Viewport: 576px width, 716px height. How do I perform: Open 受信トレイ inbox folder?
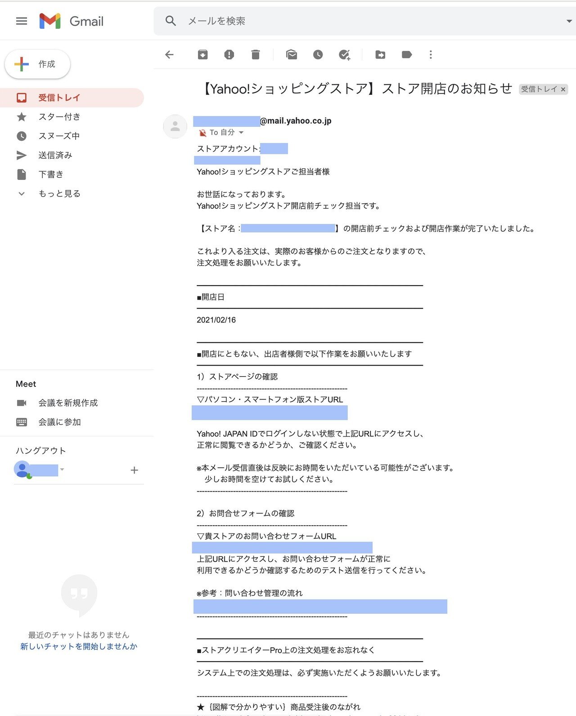(72, 98)
